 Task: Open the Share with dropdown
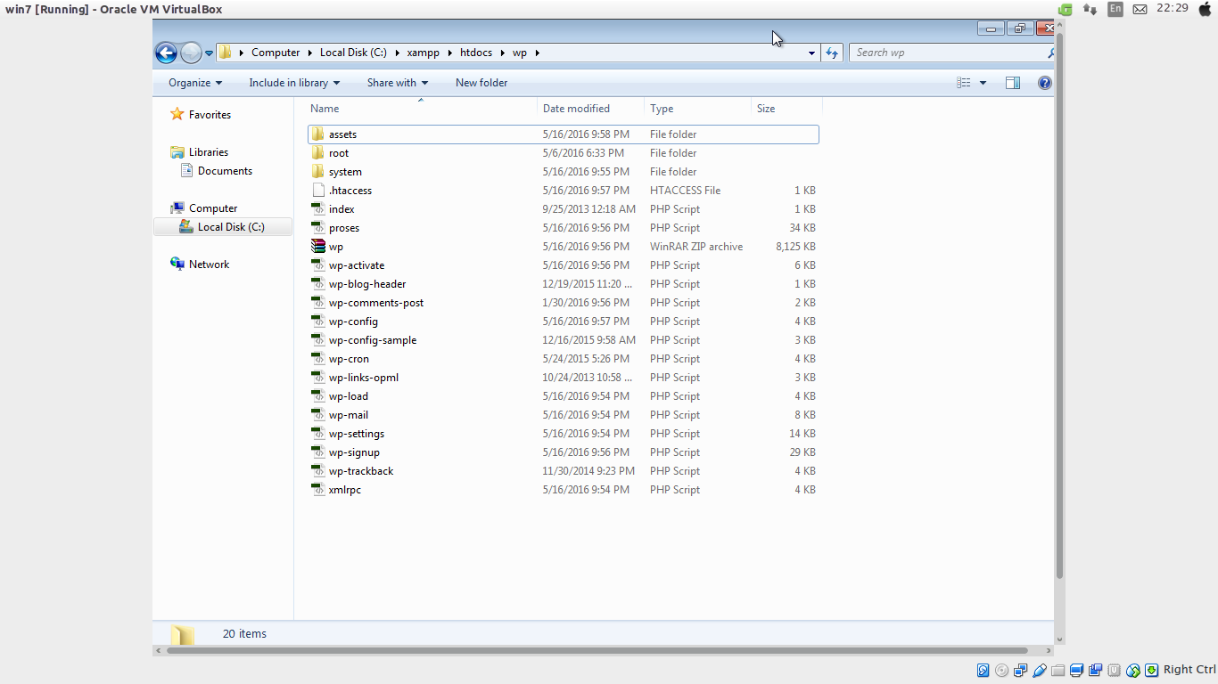pyautogui.click(x=398, y=83)
